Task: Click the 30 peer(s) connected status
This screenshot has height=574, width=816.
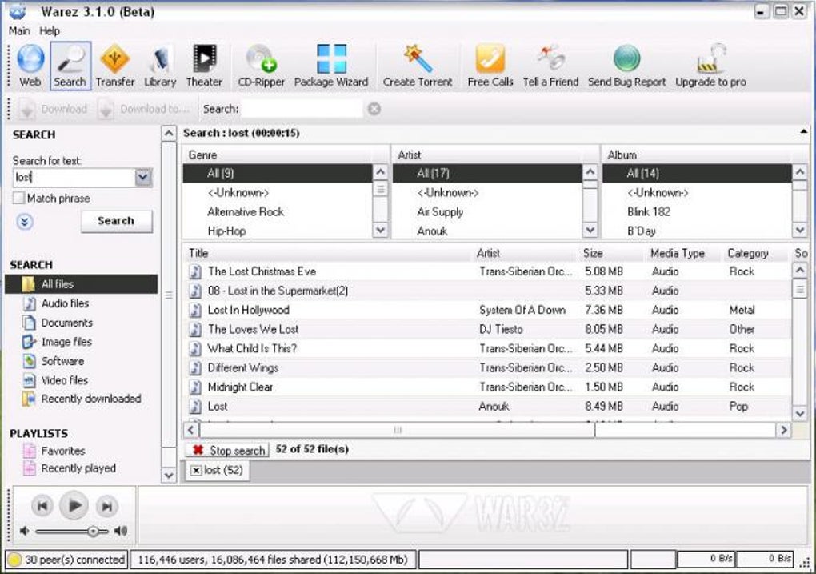Action: [x=66, y=560]
